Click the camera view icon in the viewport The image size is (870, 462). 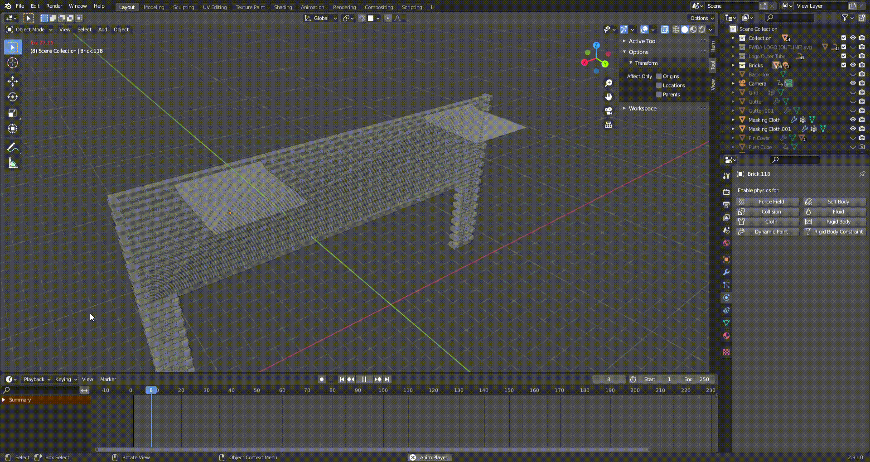pyautogui.click(x=609, y=111)
